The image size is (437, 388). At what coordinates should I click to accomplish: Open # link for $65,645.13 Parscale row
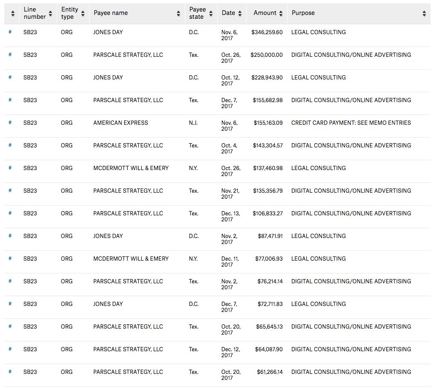coord(10,326)
